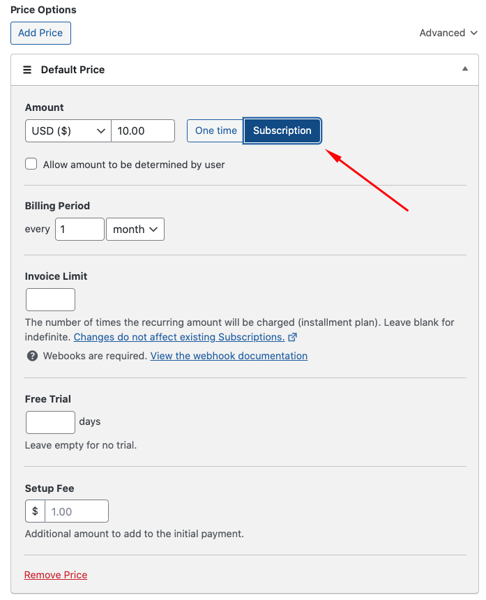Click the drag handle icon beside Default Price
Viewport: 486px width, 600px height.
pos(27,70)
